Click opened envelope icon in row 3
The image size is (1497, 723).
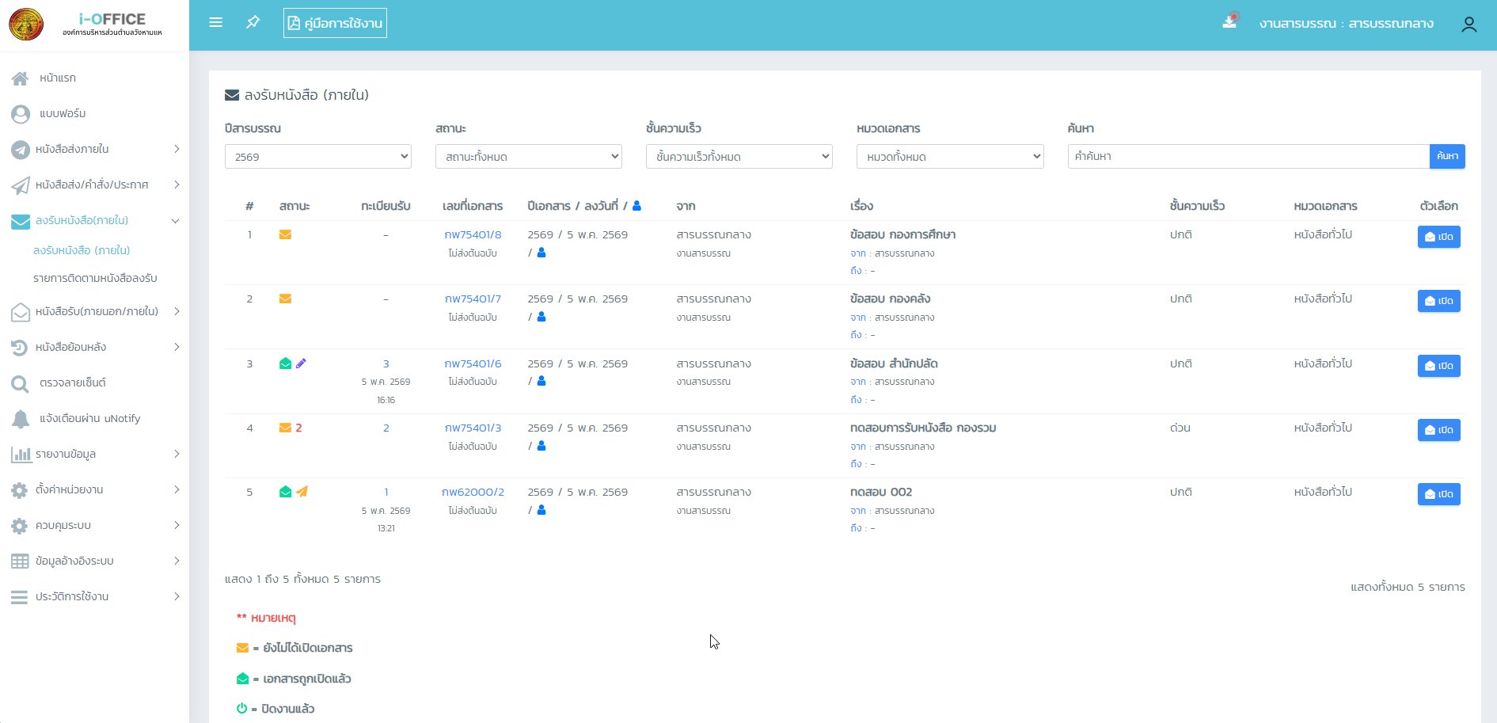(x=285, y=363)
